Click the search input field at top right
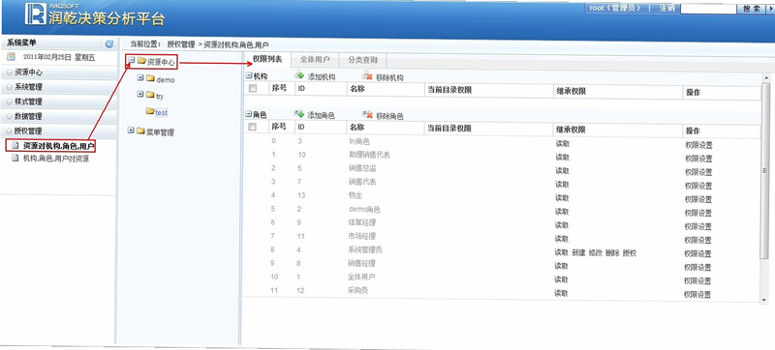The image size is (775, 350). (x=708, y=9)
